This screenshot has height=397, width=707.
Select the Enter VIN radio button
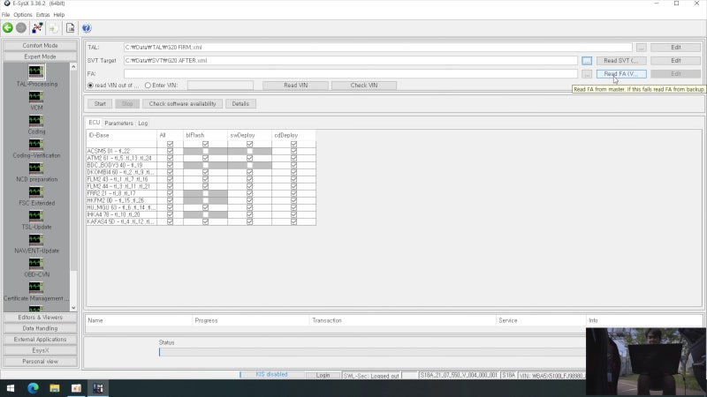(x=148, y=85)
